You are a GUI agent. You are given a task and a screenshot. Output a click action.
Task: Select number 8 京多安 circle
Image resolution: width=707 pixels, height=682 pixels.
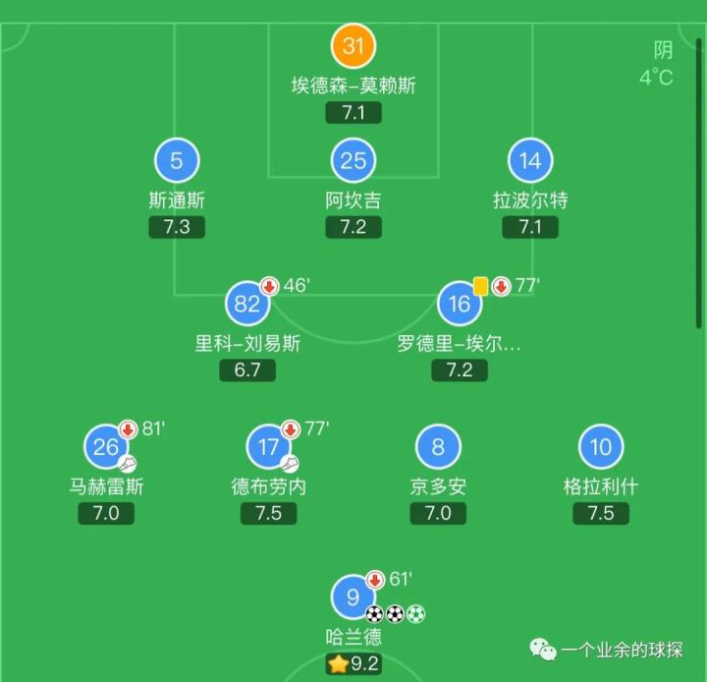pos(438,448)
